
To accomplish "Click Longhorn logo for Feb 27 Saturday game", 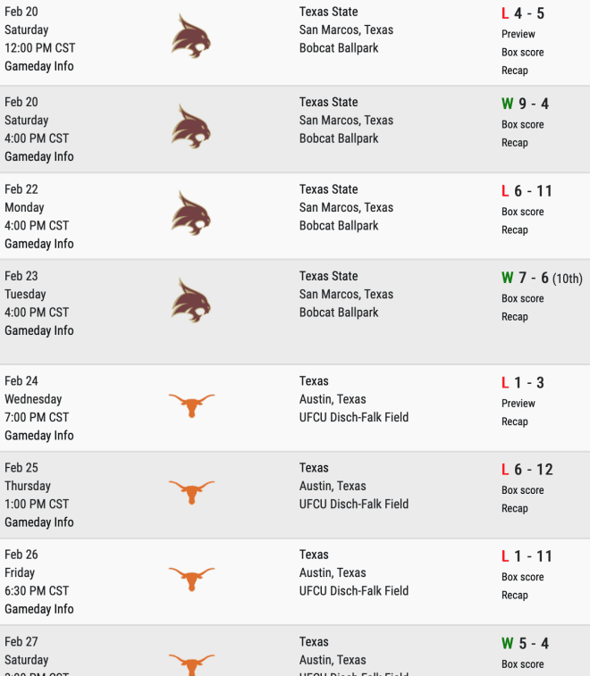I will click(191, 664).
